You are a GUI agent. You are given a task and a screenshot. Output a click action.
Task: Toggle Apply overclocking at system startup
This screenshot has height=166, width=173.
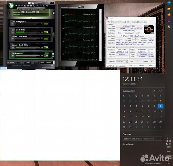pos(10,66)
